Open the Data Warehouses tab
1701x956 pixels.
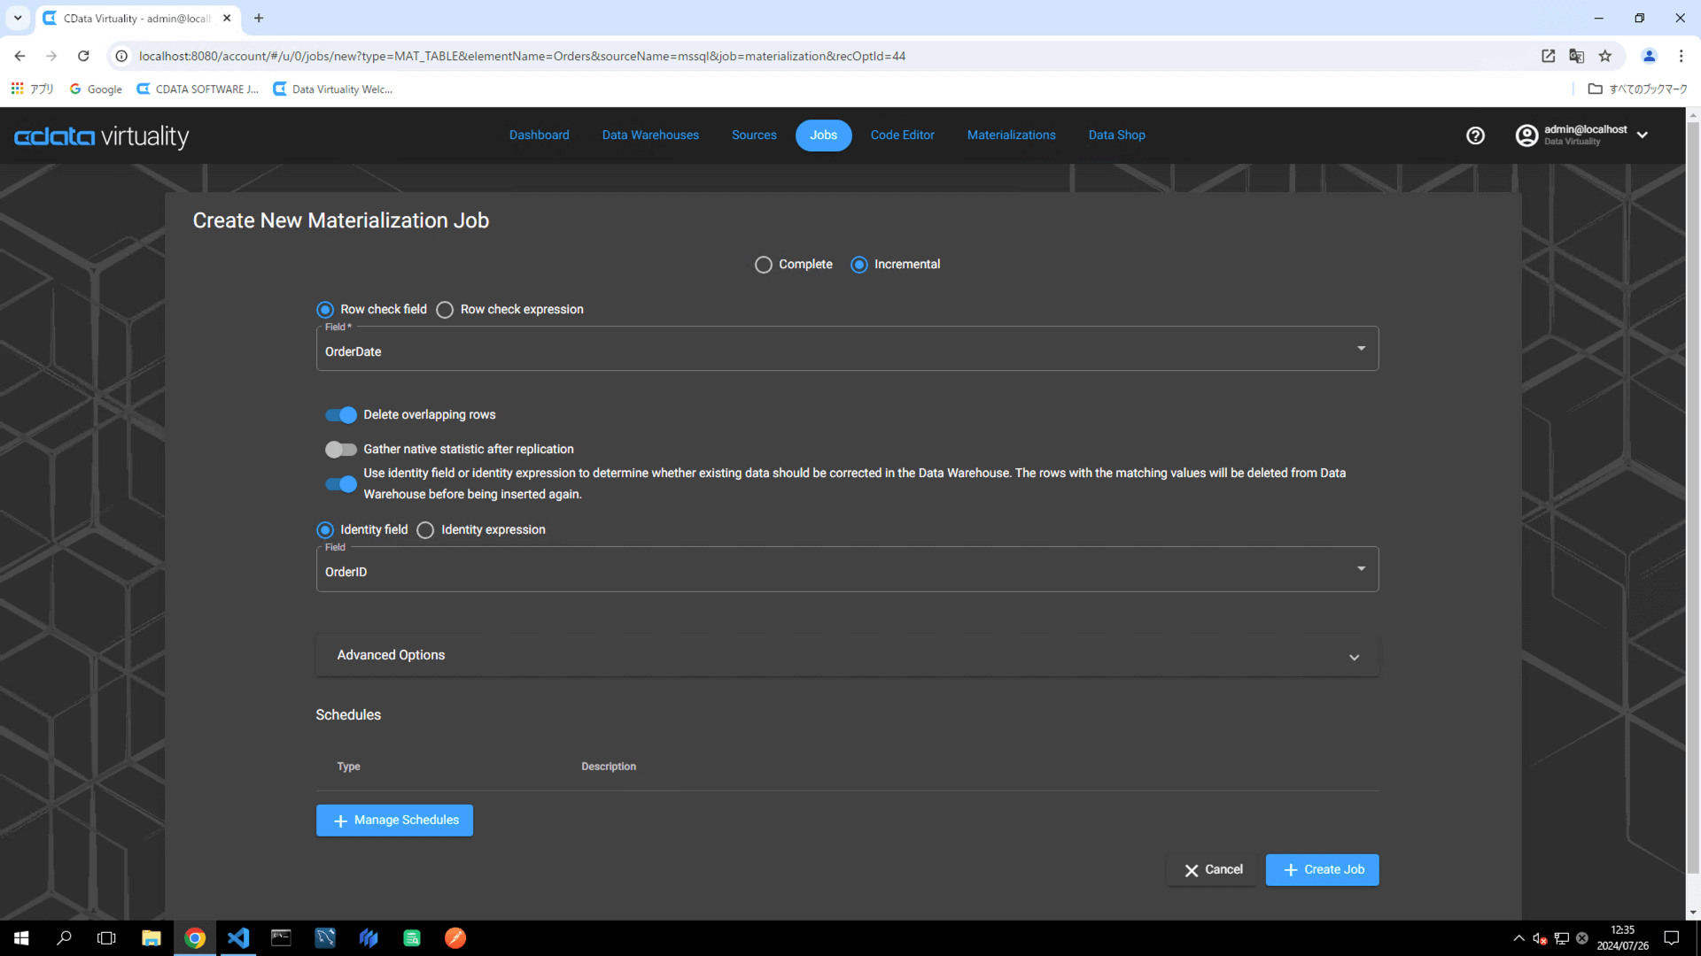point(650,135)
